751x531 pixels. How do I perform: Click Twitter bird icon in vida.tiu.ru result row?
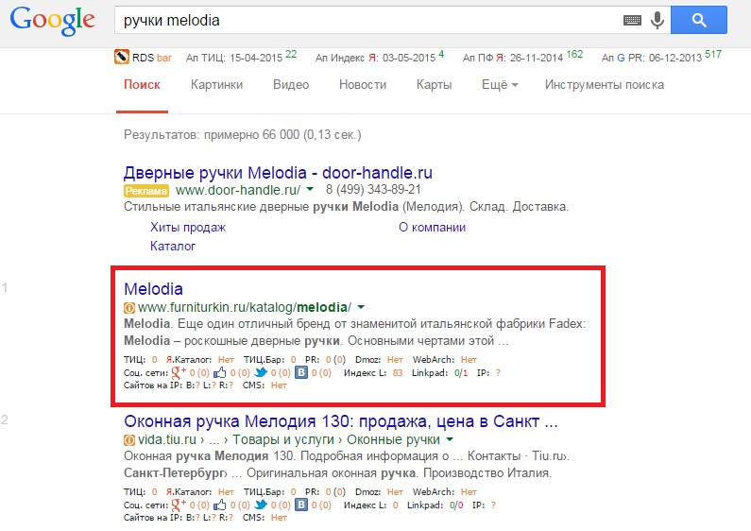click(261, 505)
